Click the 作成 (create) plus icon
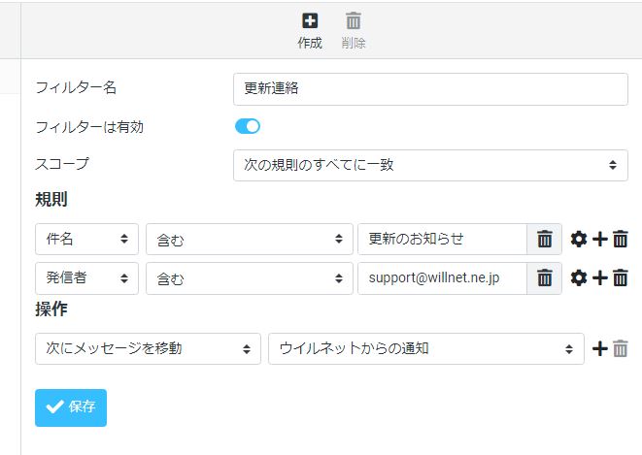The height and width of the screenshot is (455, 642). pos(310,21)
